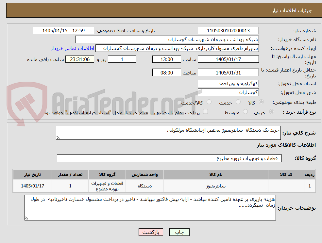Click the نام کالا column header

coord(216,174)
